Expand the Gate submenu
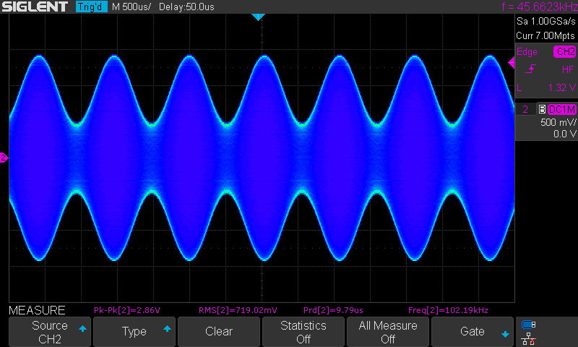The height and width of the screenshot is (347, 578). point(473,332)
